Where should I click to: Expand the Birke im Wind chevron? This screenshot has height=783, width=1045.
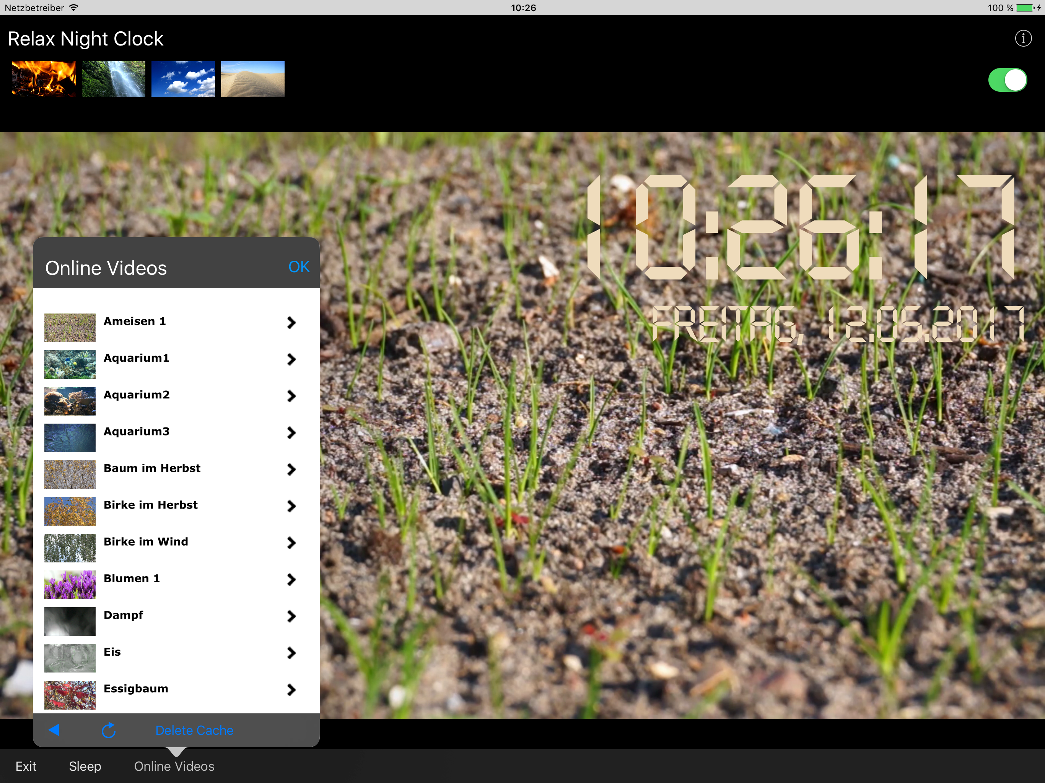tap(291, 543)
